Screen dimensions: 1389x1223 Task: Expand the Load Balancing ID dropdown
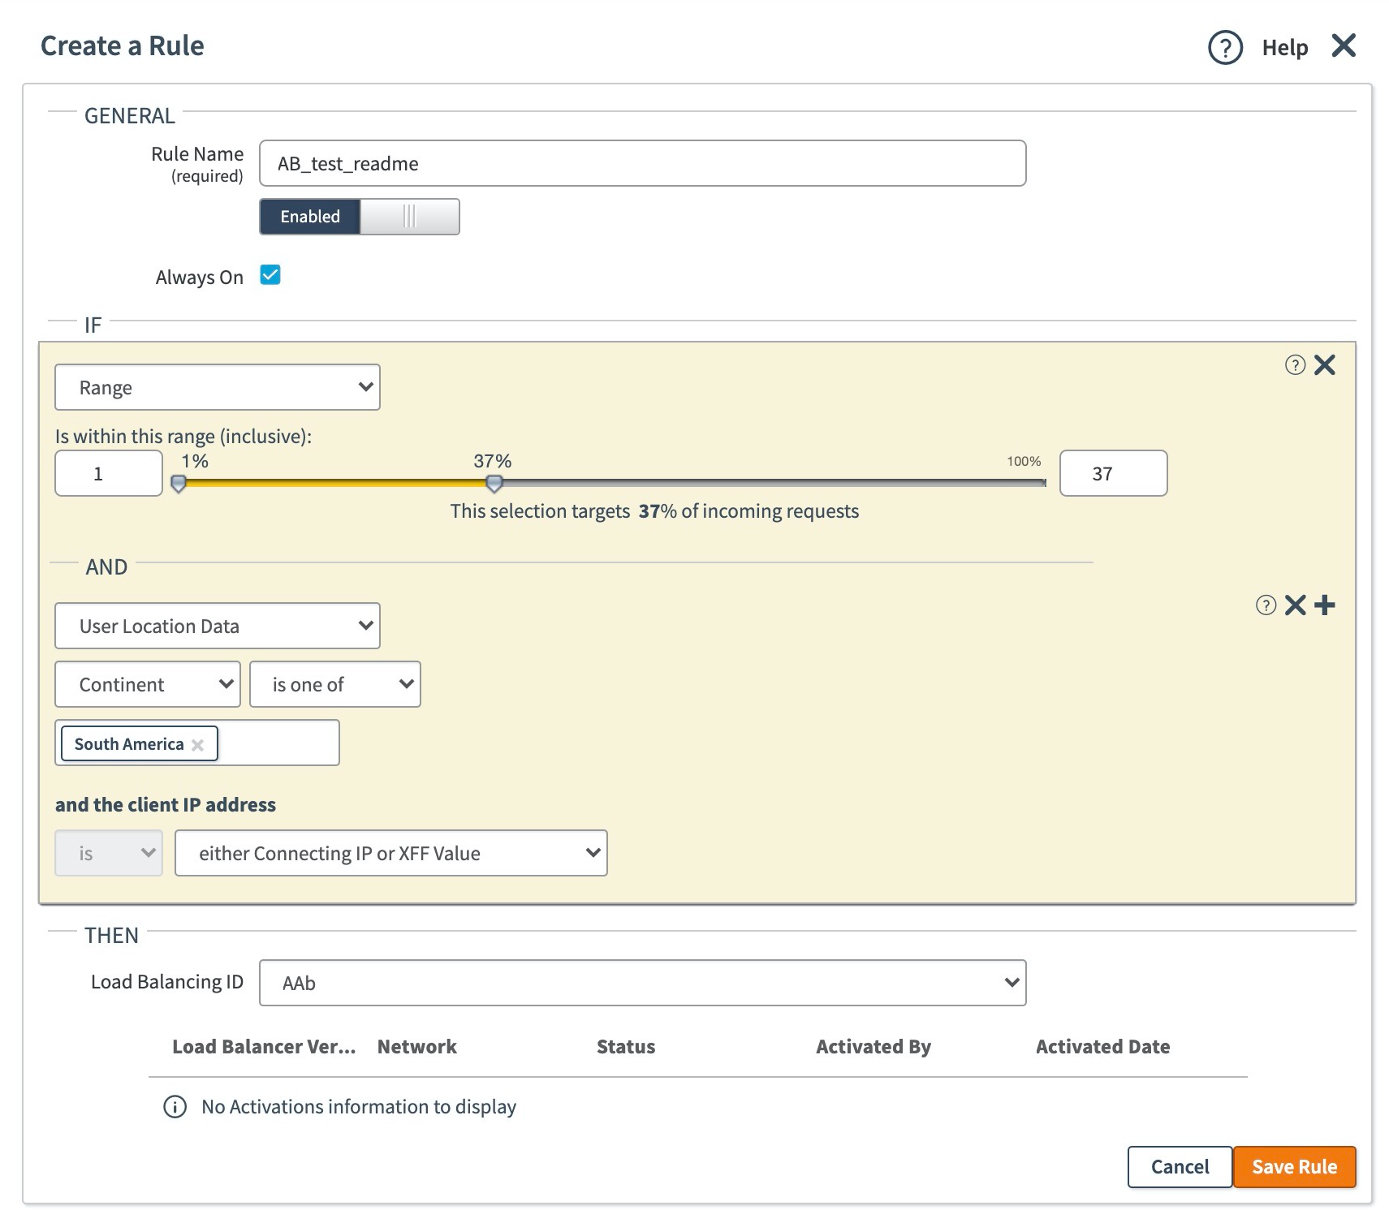pyautogui.click(x=642, y=983)
